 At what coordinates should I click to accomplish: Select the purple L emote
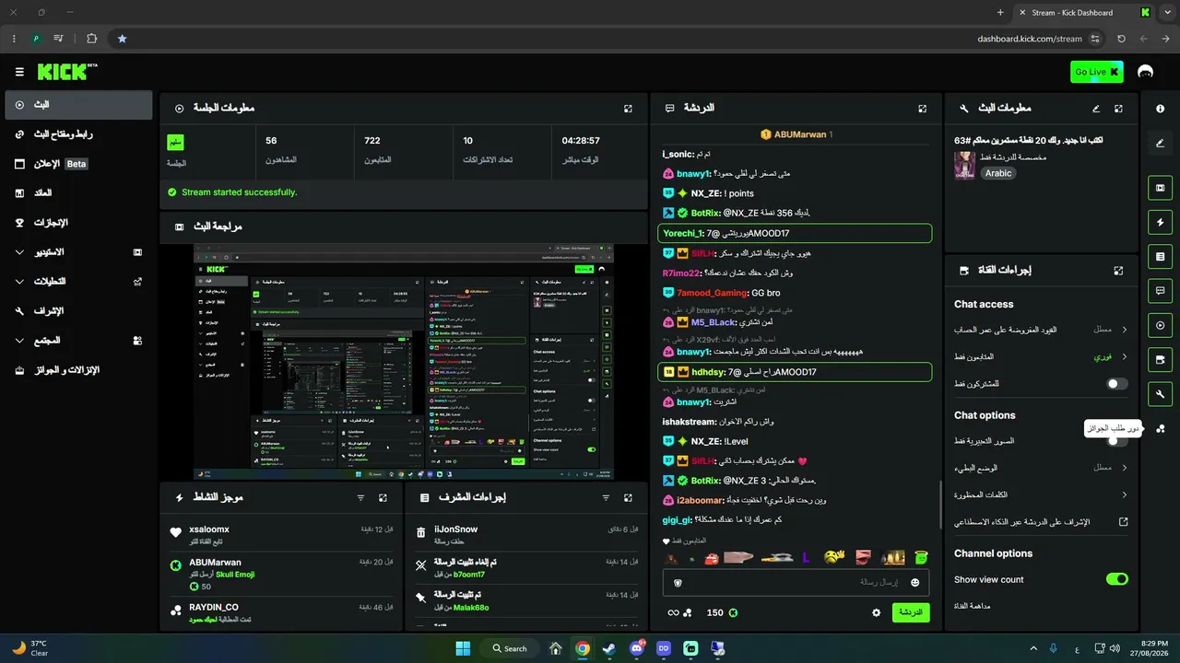(x=807, y=557)
